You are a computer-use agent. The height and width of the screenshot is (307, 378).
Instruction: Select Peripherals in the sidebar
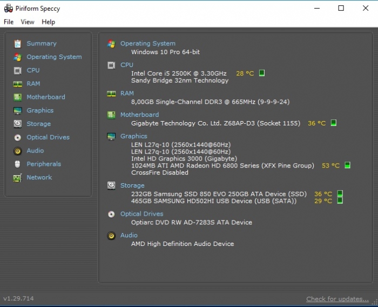[44, 164]
